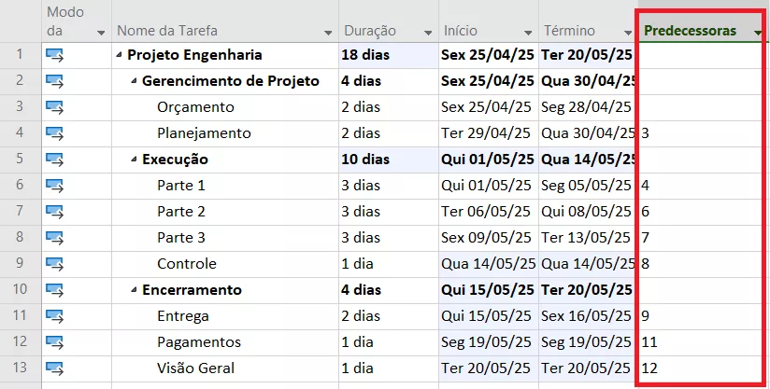Select the Duração cell of Pagamentos
770x389 pixels.
coord(386,342)
